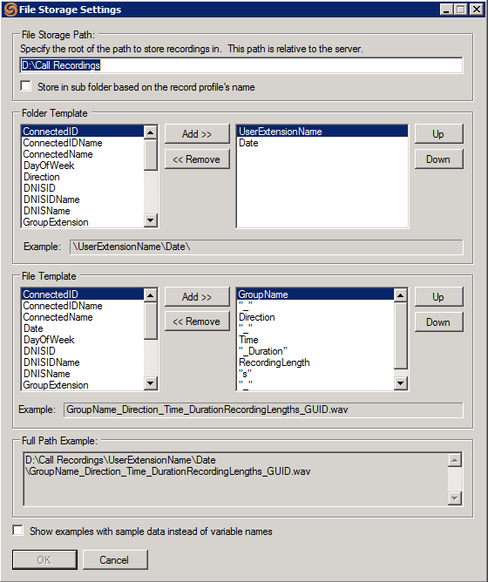The height and width of the screenshot is (582, 488).
Task: Click << Remove button in File Template
Action: 197,321
